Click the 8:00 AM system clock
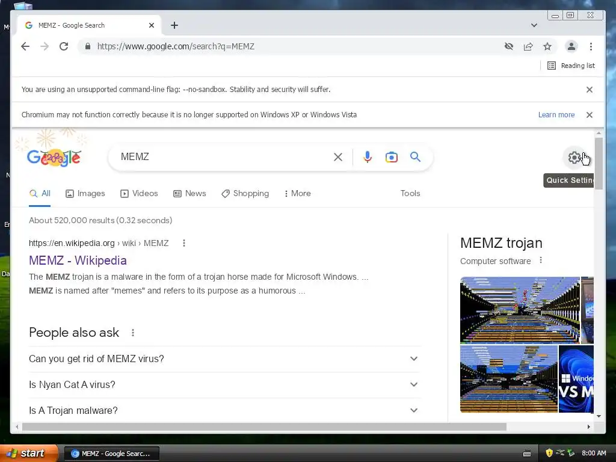 (594, 453)
